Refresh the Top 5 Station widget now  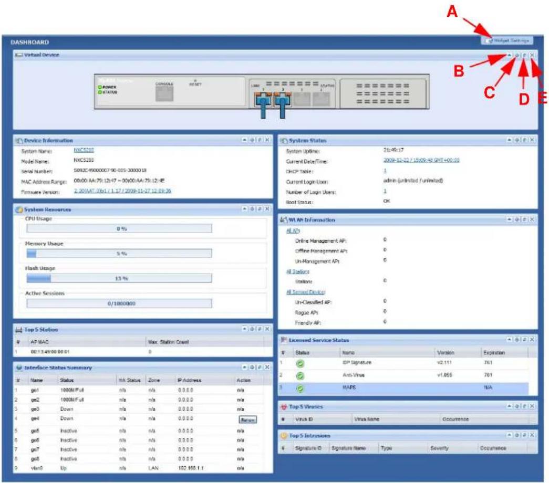click(260, 329)
